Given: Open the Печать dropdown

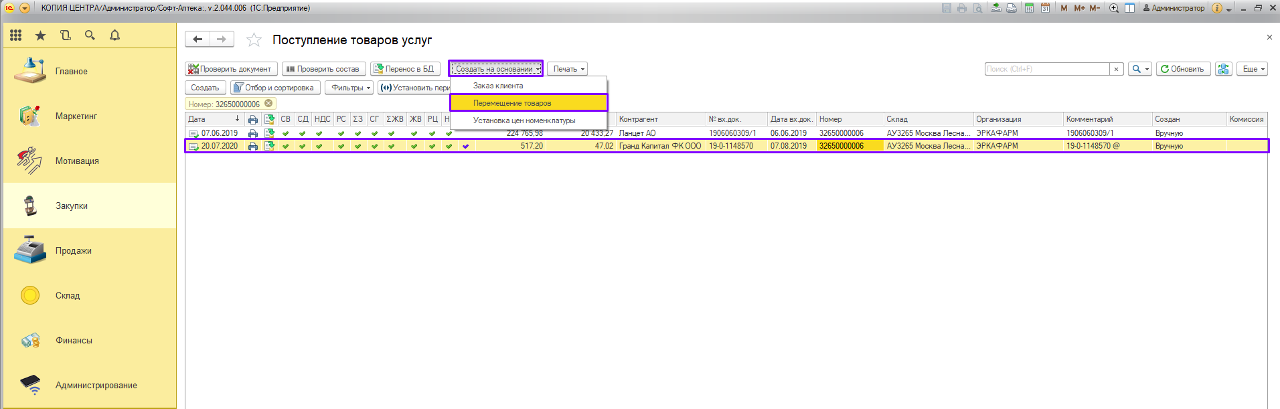Looking at the screenshot, I should point(568,69).
